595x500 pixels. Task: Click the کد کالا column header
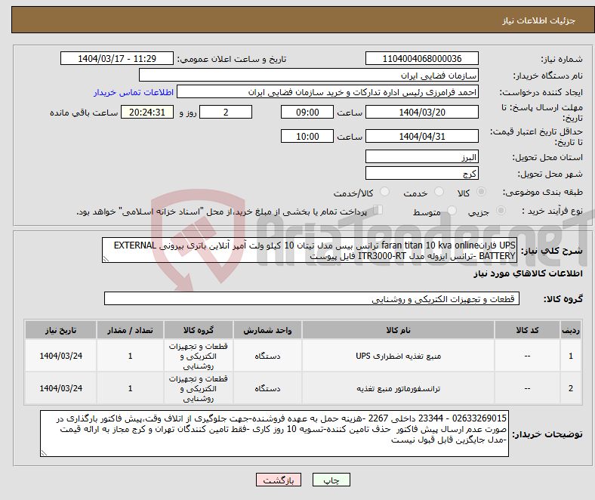[527, 330]
